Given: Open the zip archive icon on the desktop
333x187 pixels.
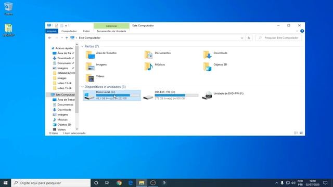Looking at the screenshot, I should point(8,30).
